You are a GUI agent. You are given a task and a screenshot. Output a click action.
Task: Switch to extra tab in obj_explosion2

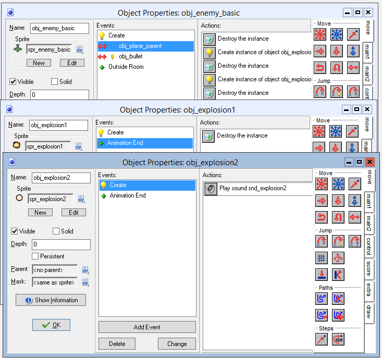coord(369,290)
